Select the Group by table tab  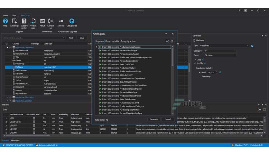[x=112, y=41]
